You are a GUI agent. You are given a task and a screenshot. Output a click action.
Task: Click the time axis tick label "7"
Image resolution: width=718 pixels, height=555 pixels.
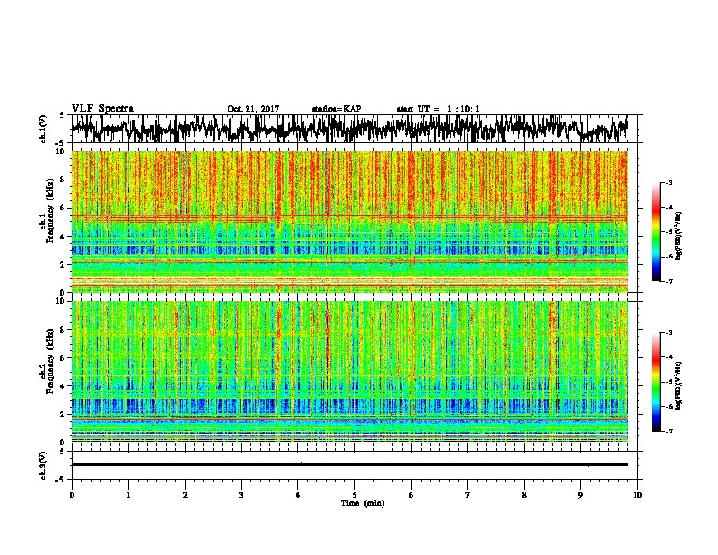tap(468, 494)
